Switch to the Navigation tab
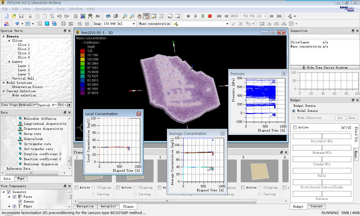Screen dimensions: 360x216 85,206
